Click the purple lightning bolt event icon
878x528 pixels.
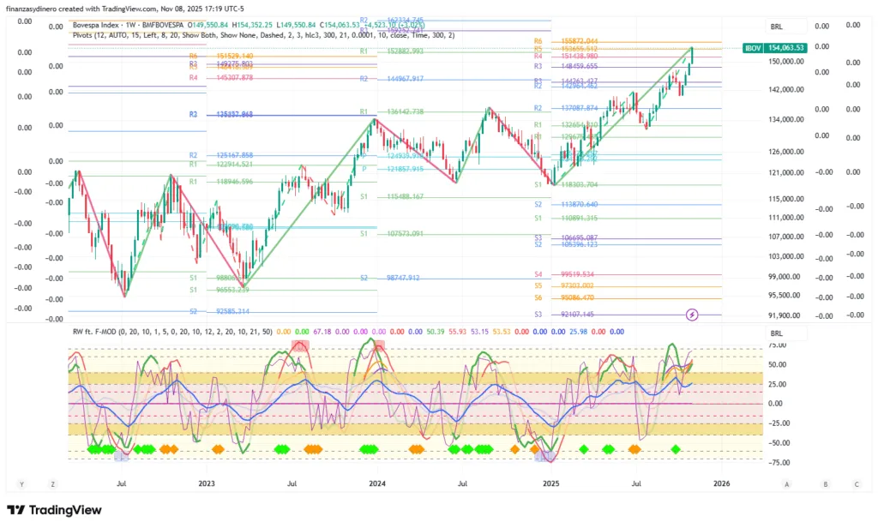tap(693, 315)
